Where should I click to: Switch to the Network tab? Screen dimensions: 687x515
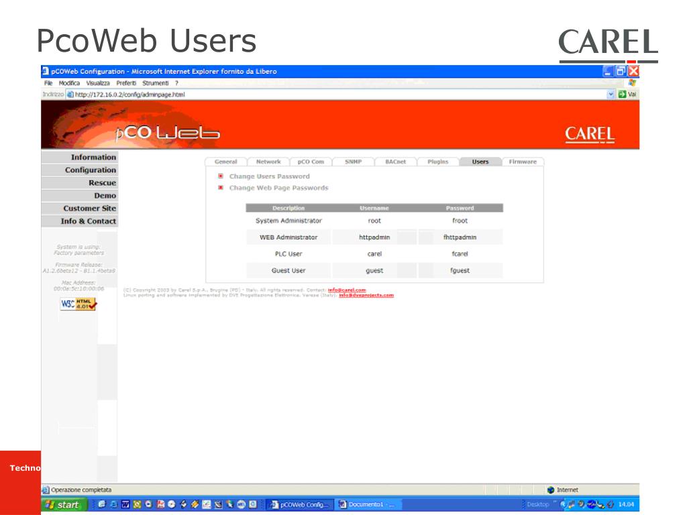[268, 162]
